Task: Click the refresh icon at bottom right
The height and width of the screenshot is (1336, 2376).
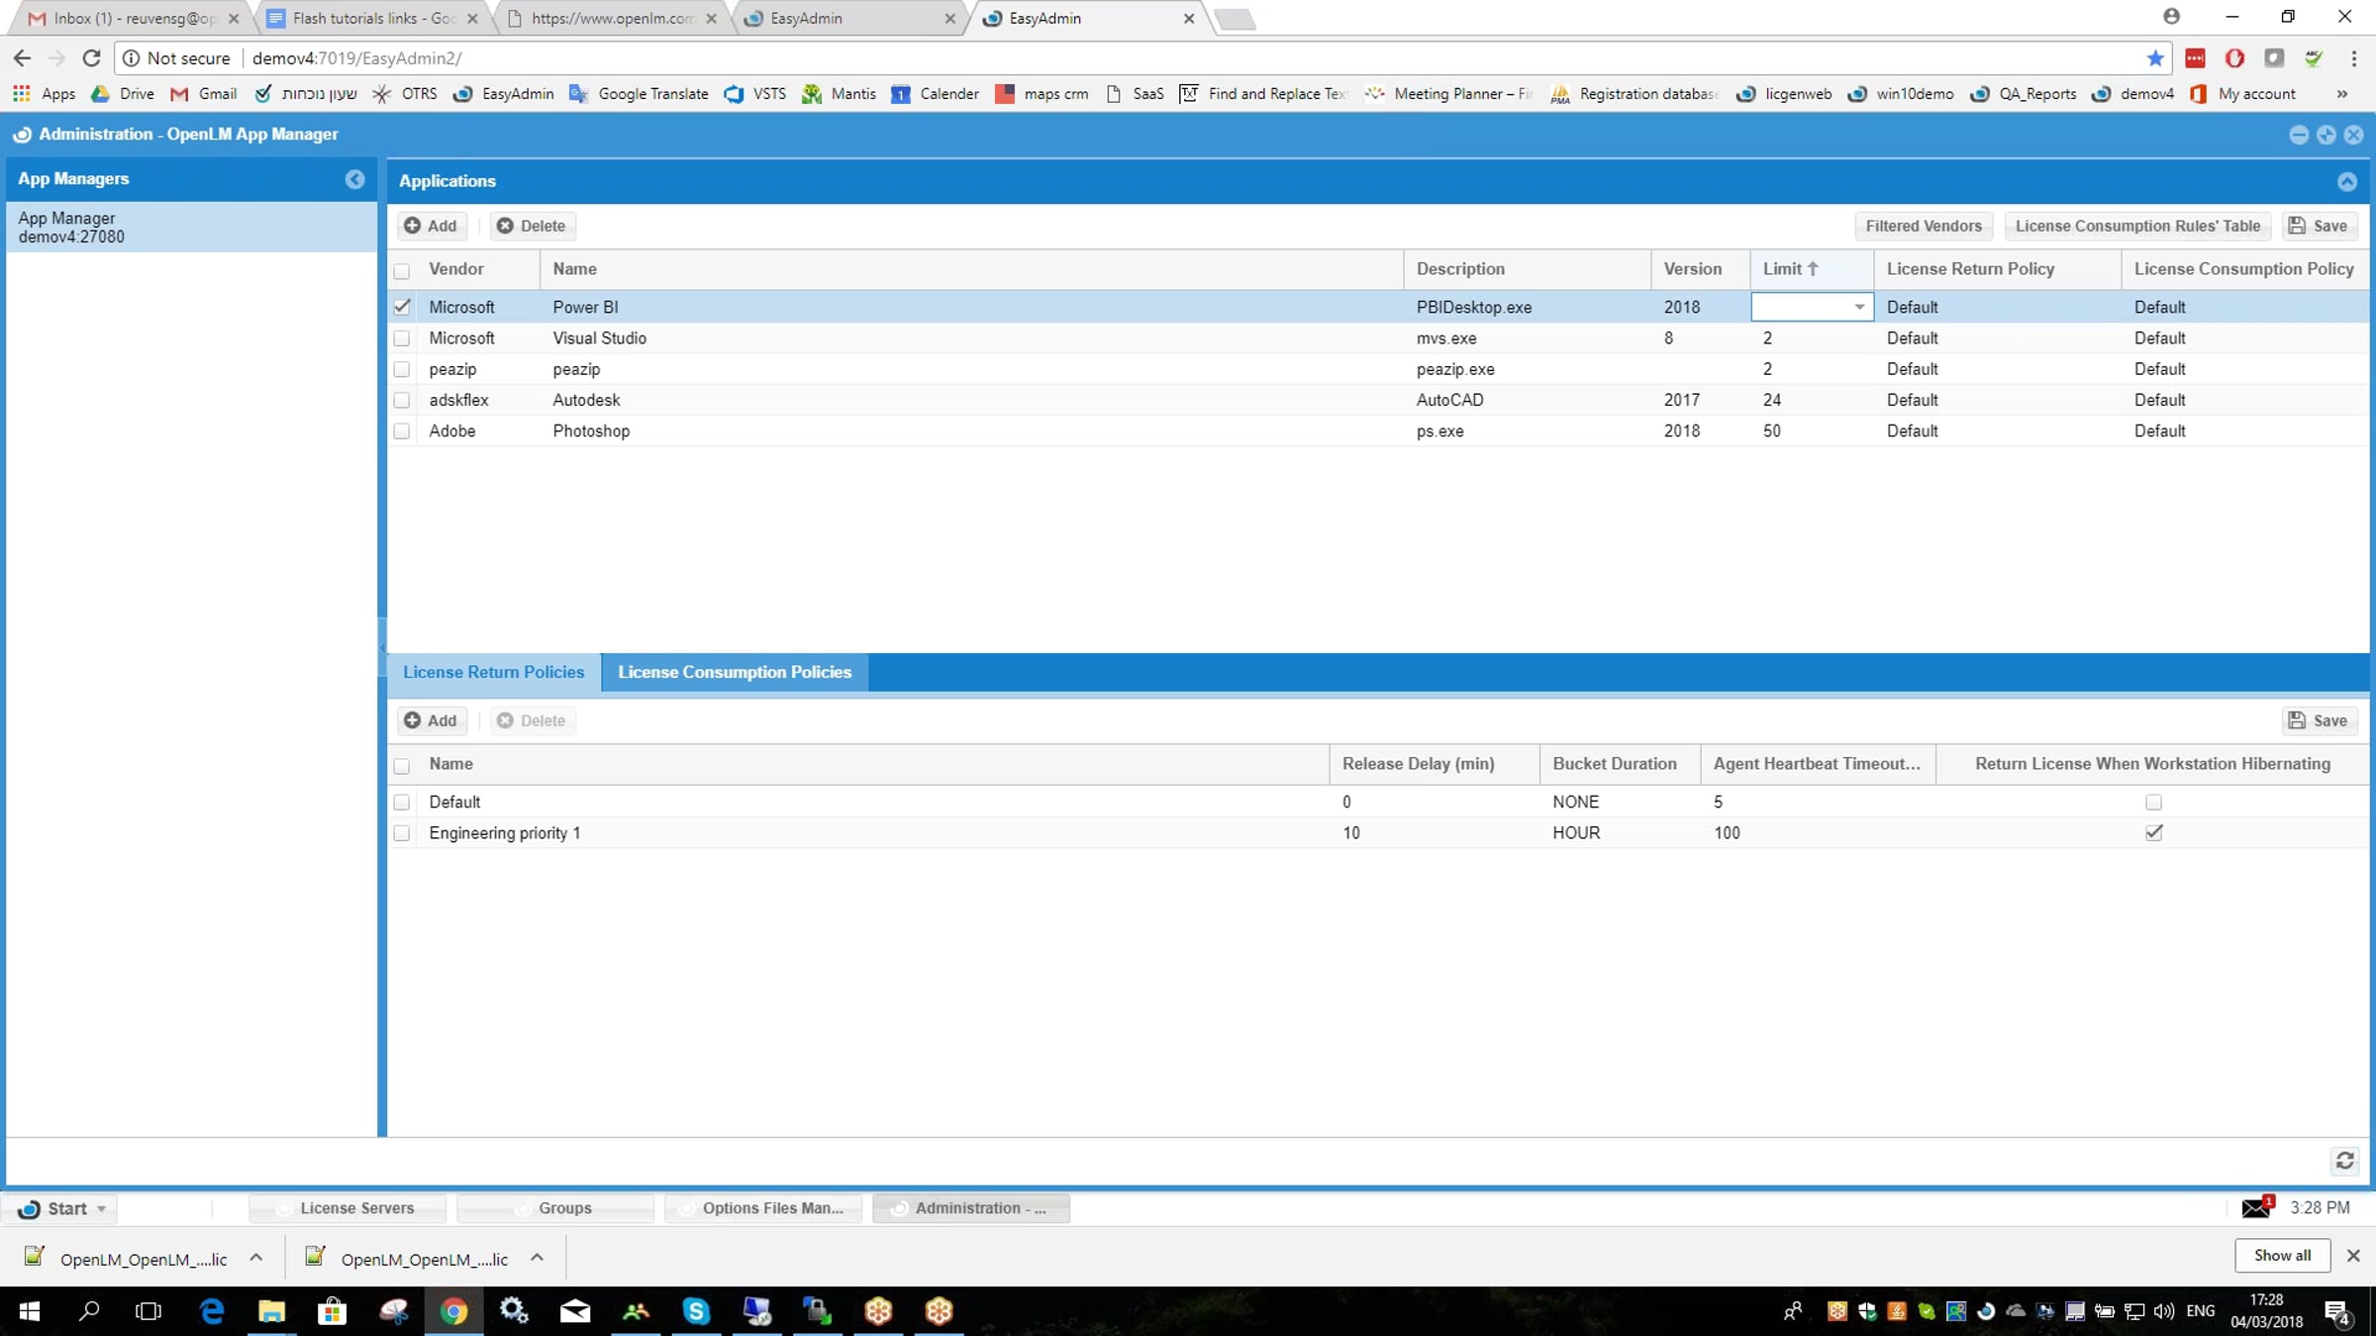Action: (x=2345, y=1161)
